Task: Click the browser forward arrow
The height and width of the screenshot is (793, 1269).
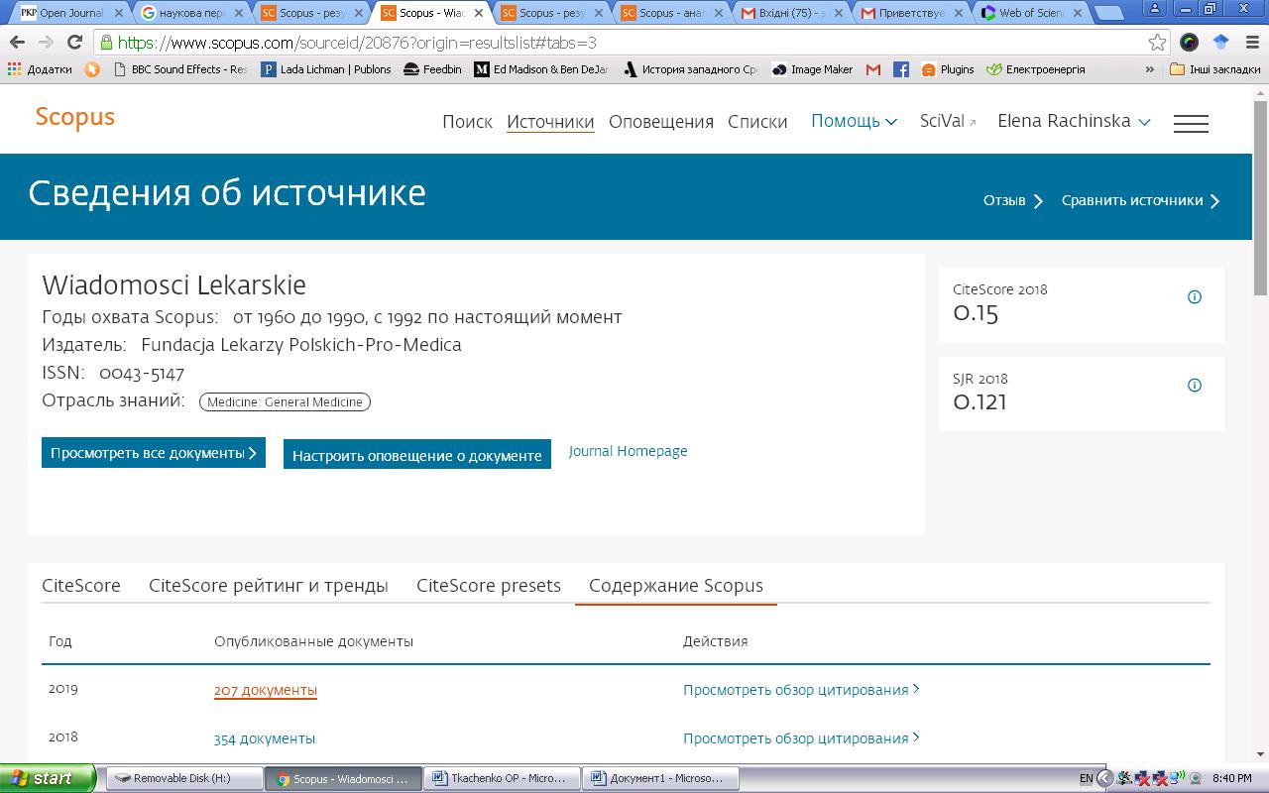Action: pyautogui.click(x=46, y=43)
